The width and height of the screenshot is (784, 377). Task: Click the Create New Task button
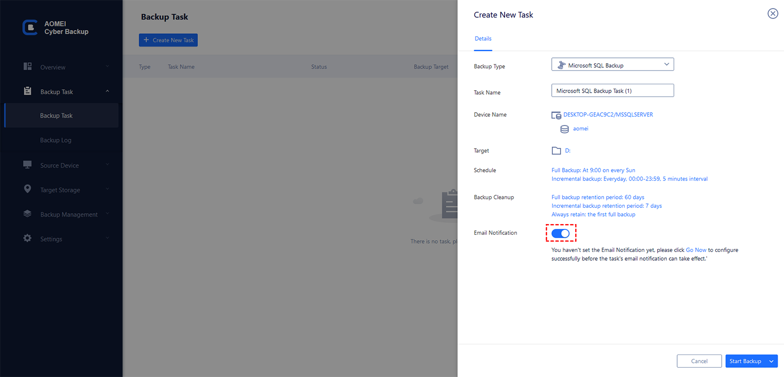[168, 40]
